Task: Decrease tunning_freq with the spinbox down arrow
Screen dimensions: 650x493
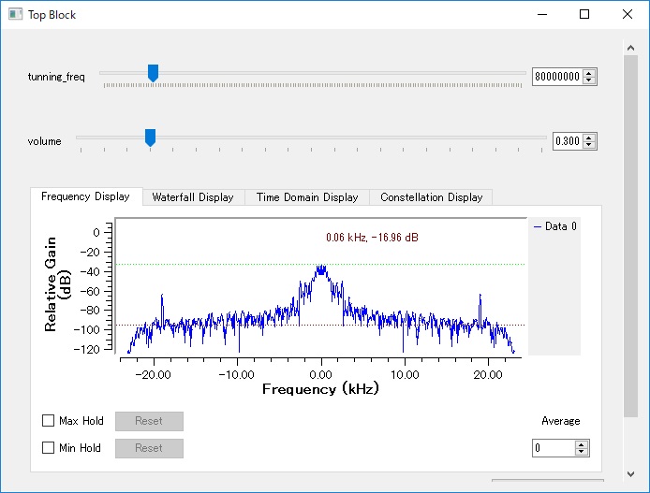Action: (589, 80)
